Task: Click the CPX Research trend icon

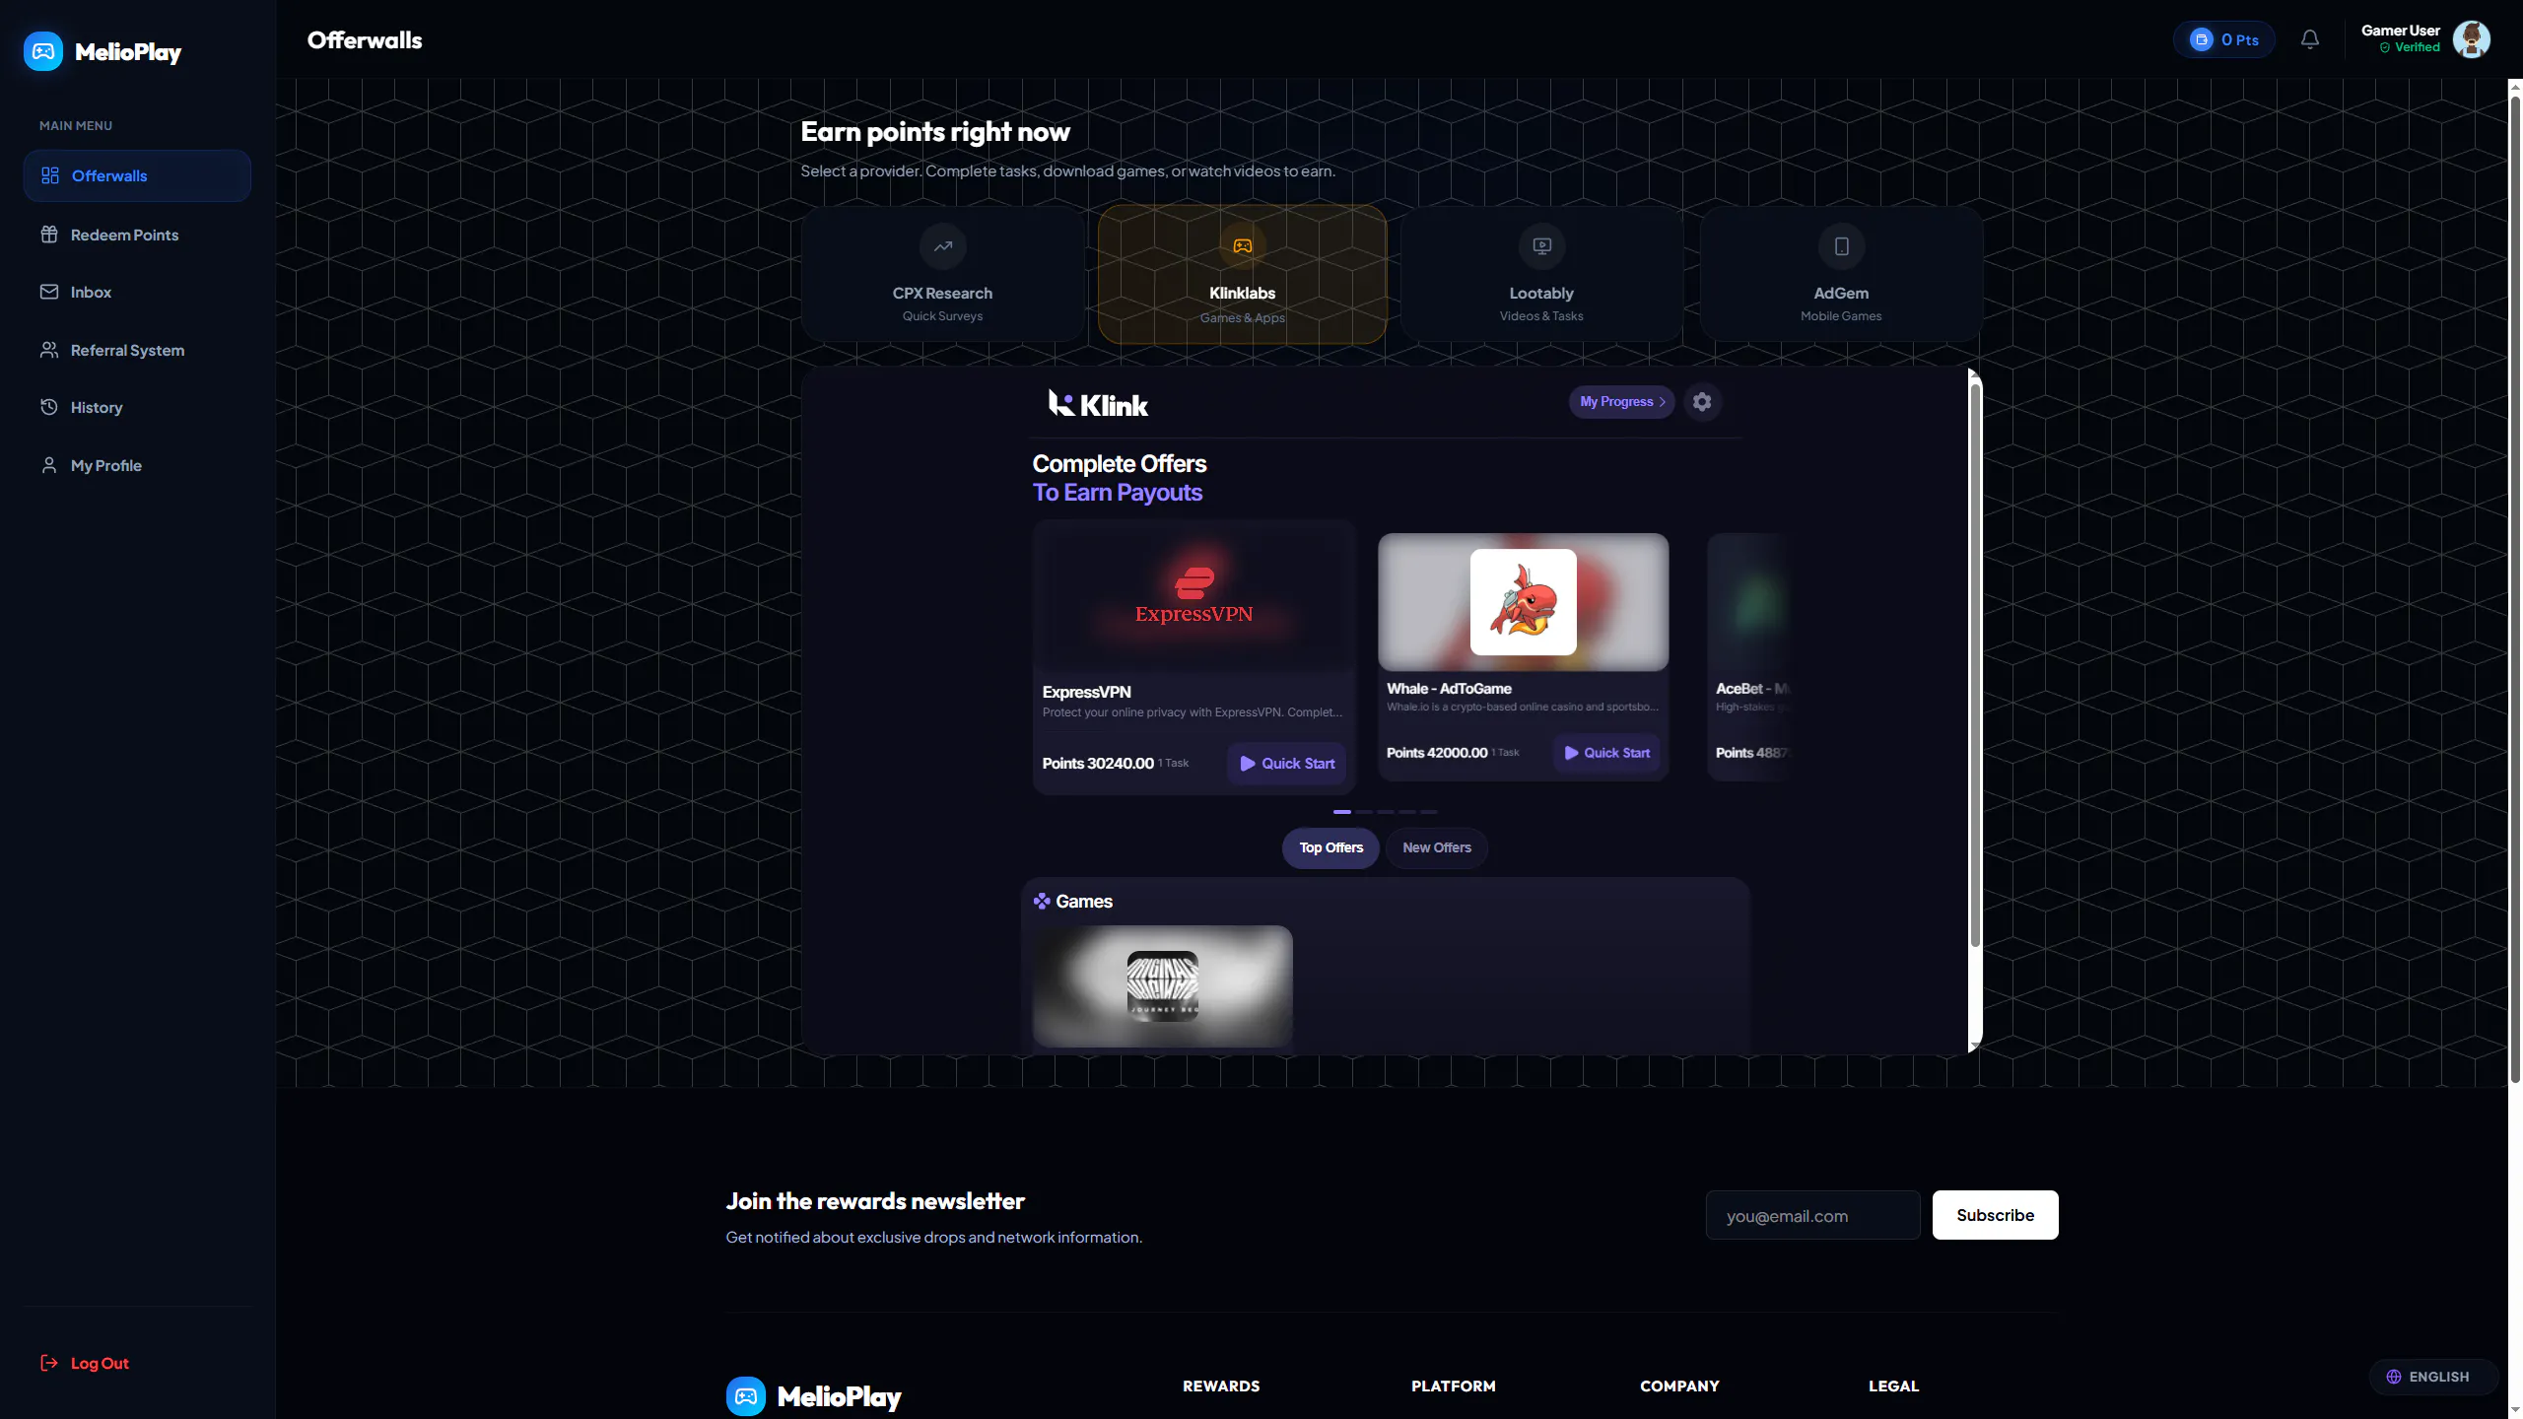Action: (x=942, y=246)
